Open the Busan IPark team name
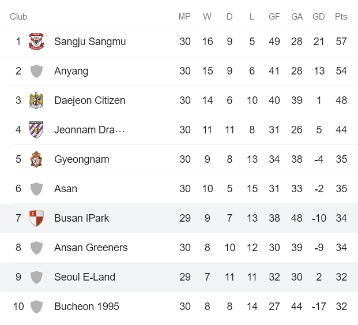 click(81, 218)
